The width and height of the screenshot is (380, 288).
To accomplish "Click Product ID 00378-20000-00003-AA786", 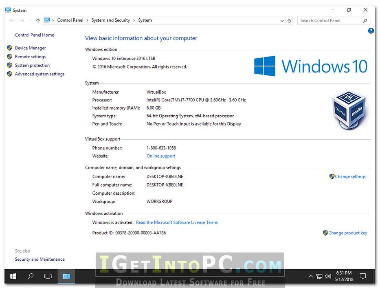I will (x=129, y=233).
